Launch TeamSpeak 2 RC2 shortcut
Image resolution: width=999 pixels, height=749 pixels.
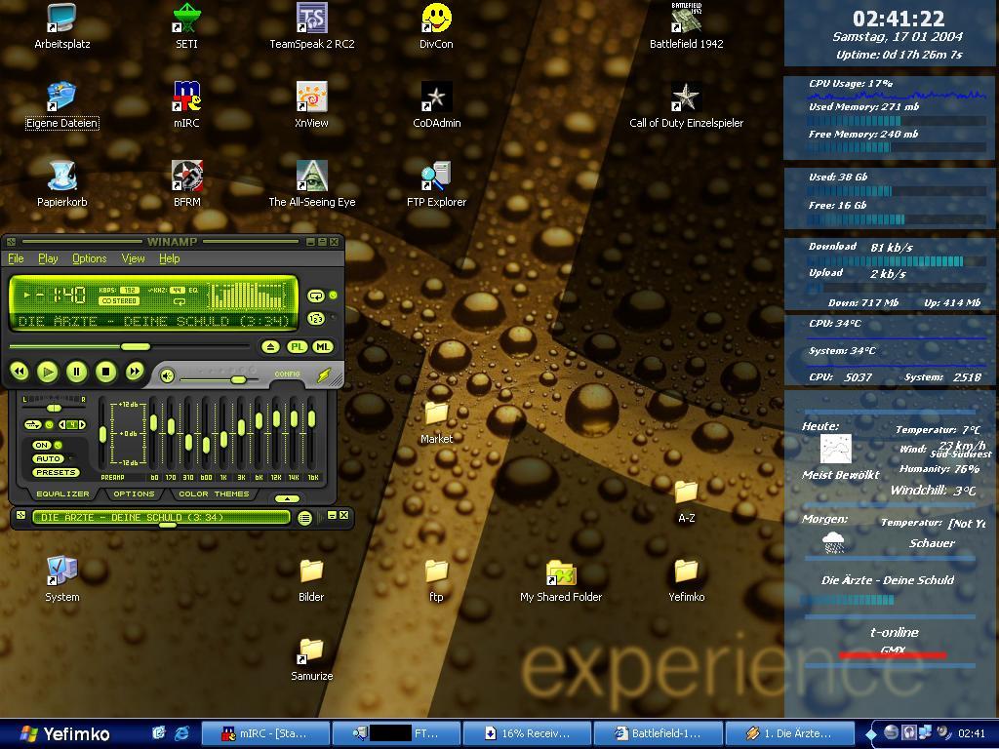pyautogui.click(x=311, y=27)
